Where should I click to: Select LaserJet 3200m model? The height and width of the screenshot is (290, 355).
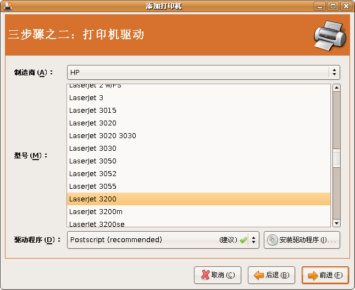point(198,212)
